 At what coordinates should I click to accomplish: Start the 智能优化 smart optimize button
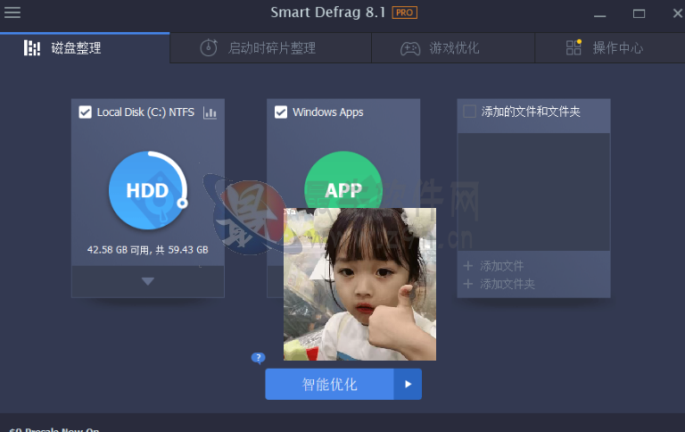click(x=329, y=385)
